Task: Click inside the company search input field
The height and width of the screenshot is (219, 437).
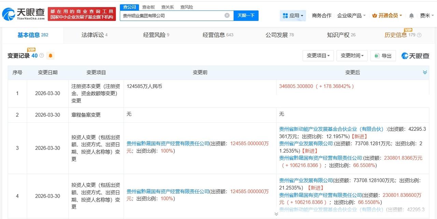Action: click(x=171, y=16)
